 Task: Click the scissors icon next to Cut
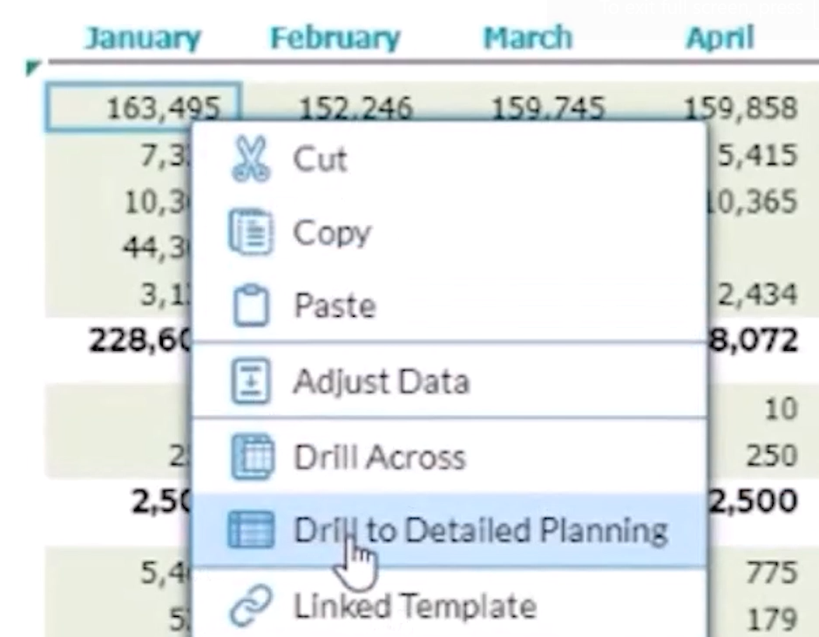249,158
